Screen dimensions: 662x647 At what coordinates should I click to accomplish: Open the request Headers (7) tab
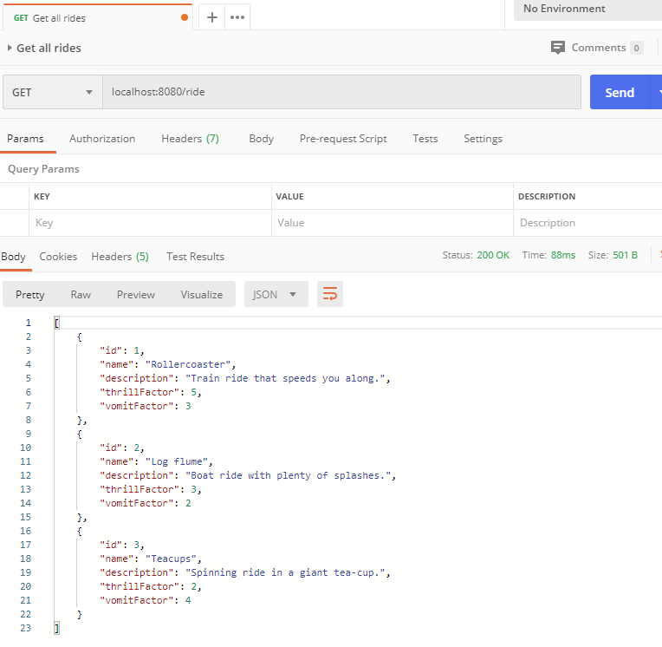click(x=190, y=139)
